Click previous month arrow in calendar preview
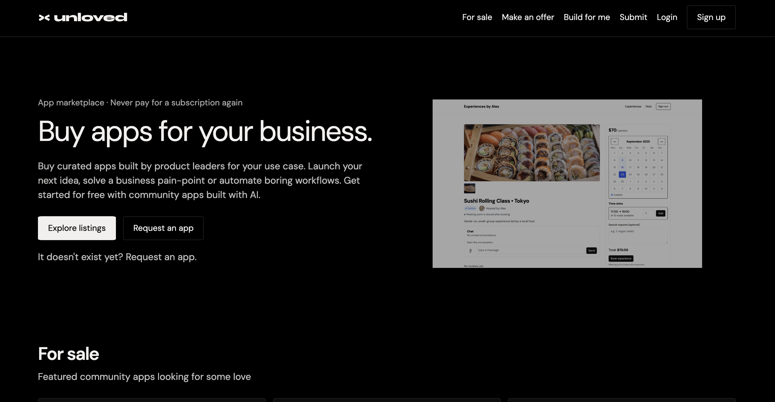The image size is (775, 402). [x=615, y=142]
